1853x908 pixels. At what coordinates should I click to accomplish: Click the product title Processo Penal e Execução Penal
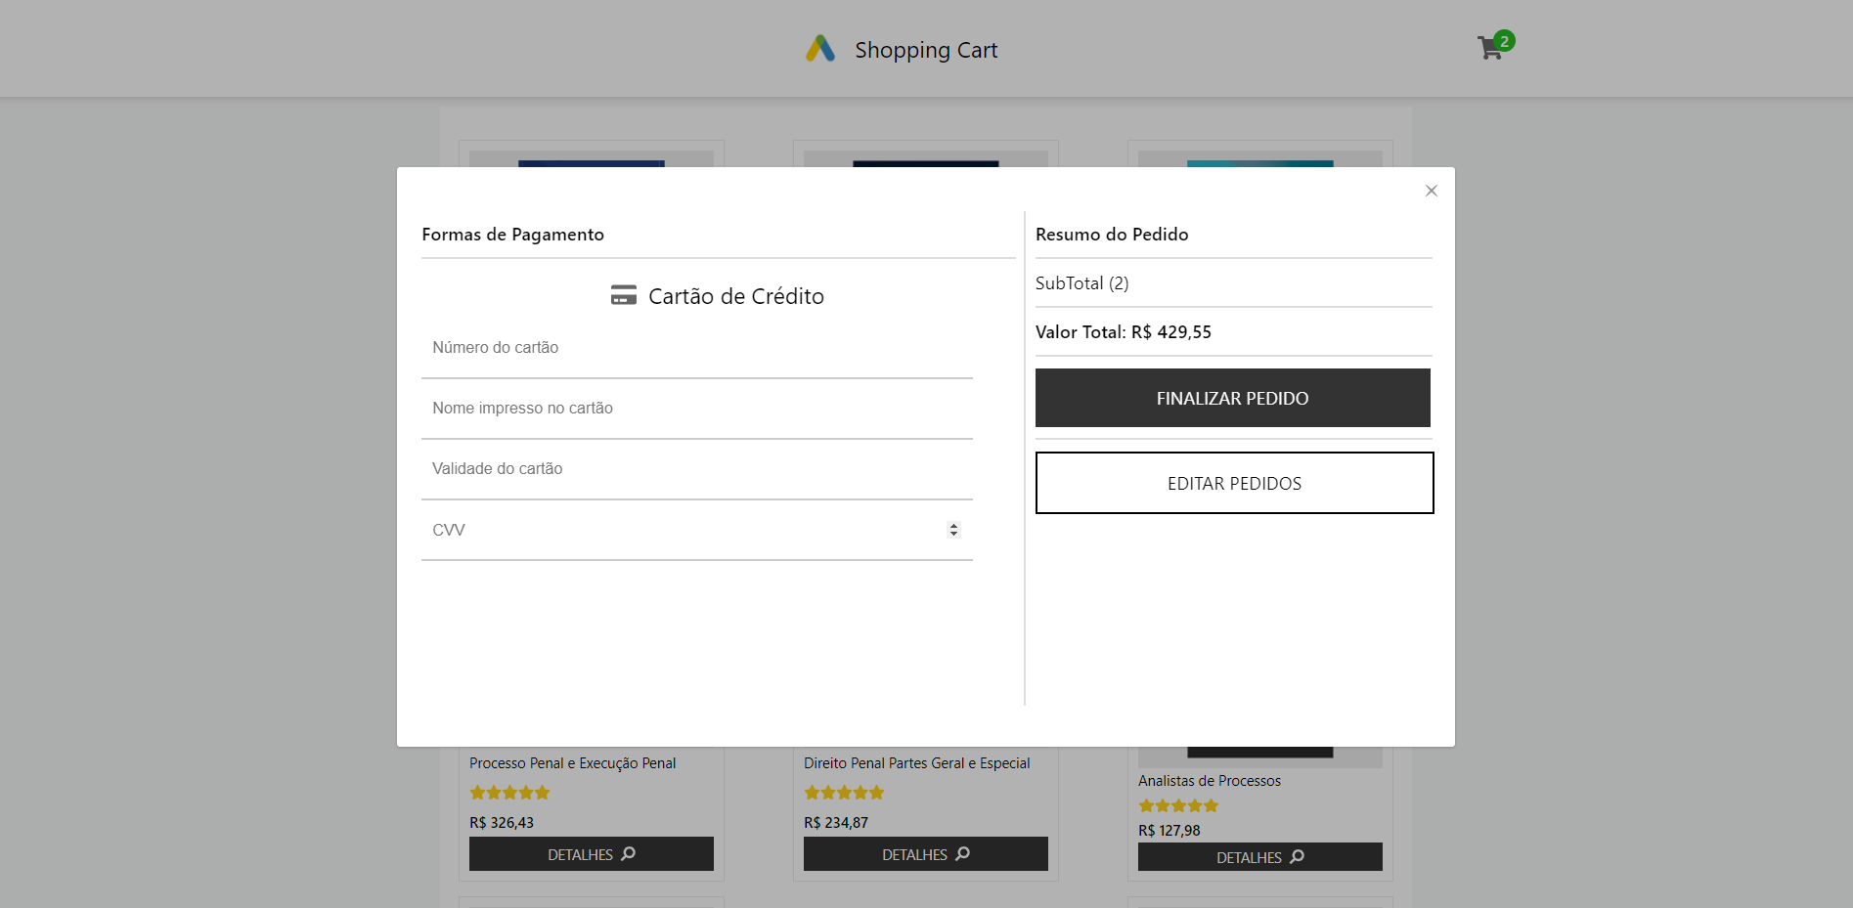(572, 763)
